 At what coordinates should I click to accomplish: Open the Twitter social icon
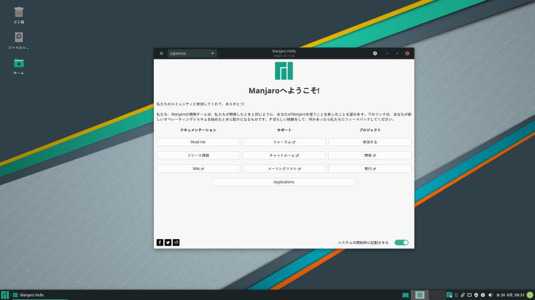click(168, 243)
